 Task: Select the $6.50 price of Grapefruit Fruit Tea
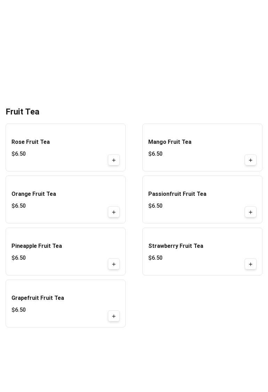coord(19,310)
